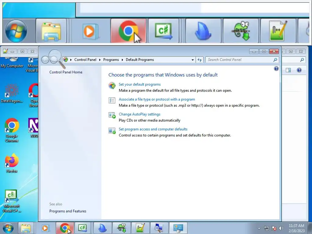Open NVDA desktop shortcut
This screenshot has width=312, height=234.
coord(33,128)
